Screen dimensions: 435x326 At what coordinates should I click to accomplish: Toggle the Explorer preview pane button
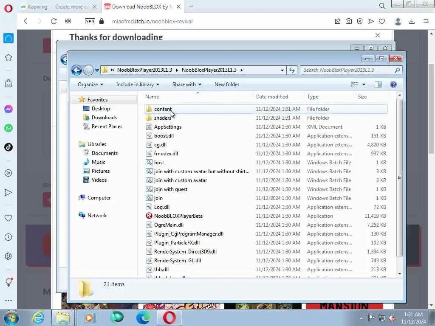coord(378,84)
